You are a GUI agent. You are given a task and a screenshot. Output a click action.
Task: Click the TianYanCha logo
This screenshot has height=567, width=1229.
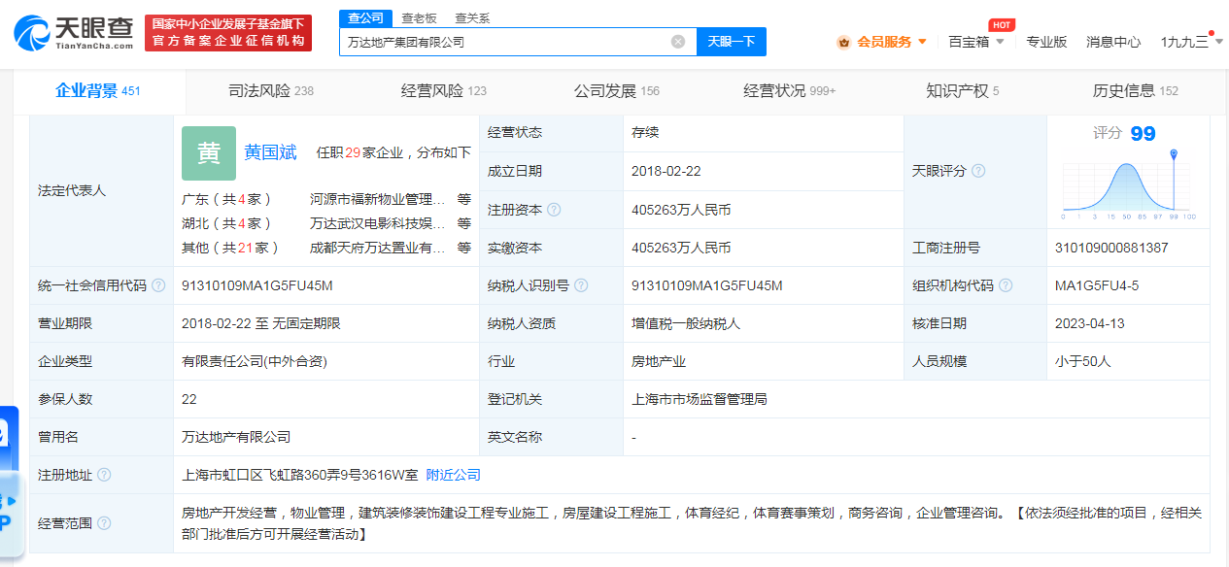pos(74,32)
